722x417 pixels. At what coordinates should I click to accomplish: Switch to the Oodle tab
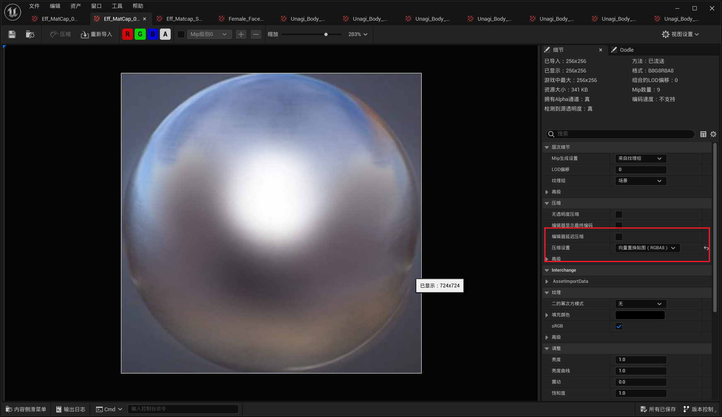point(626,50)
